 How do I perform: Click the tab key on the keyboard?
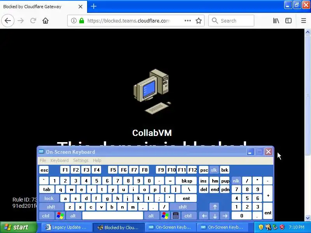pyautogui.click(x=47, y=190)
